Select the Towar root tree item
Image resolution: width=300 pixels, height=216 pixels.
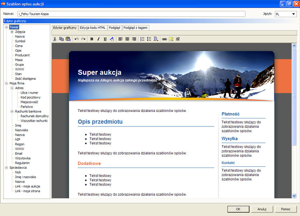14,27
